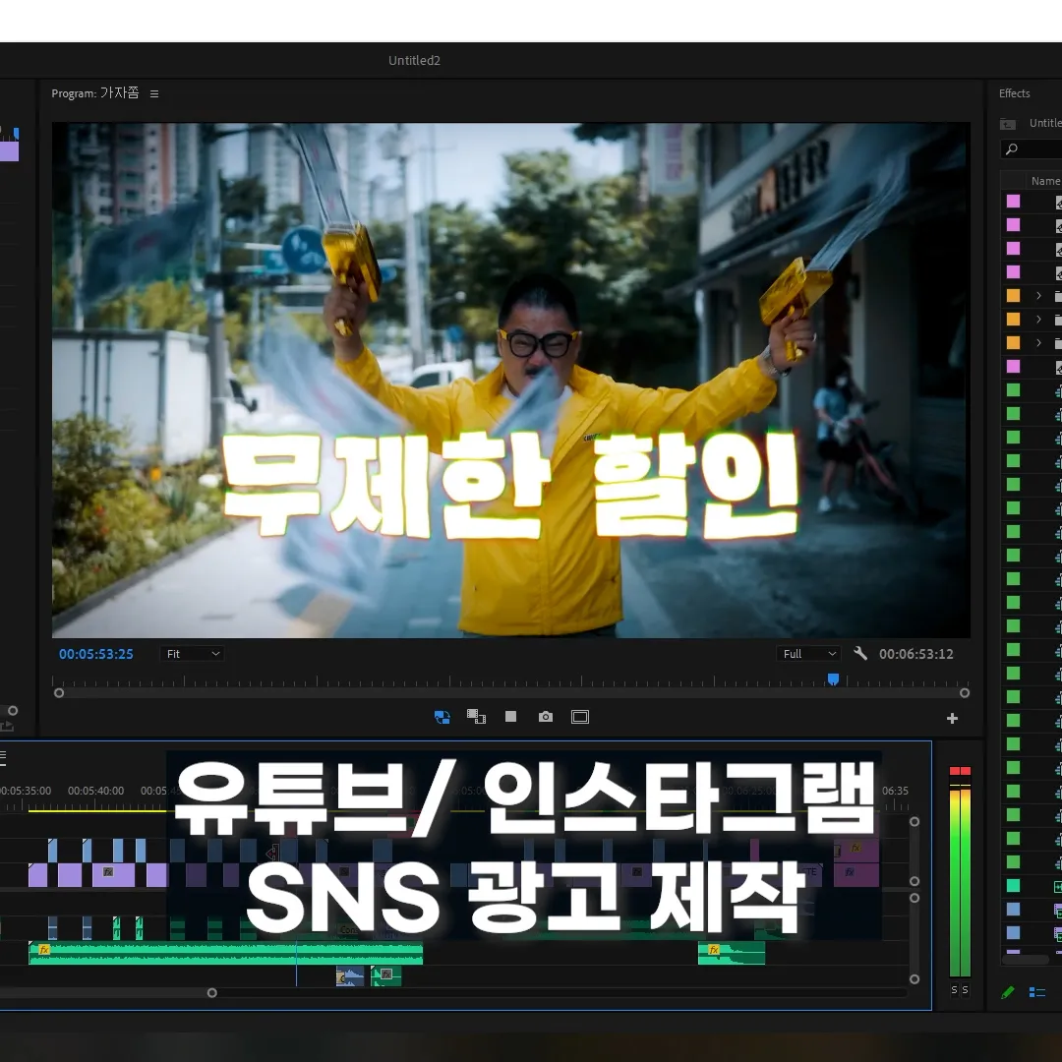Open the Program panel hamburger menu

tap(154, 93)
